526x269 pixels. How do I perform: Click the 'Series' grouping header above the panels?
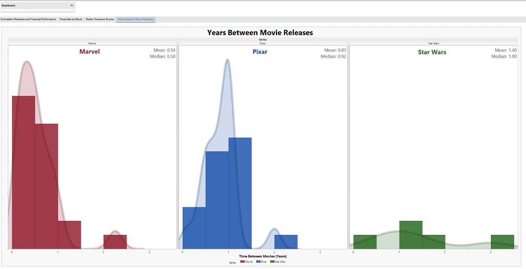263,39
